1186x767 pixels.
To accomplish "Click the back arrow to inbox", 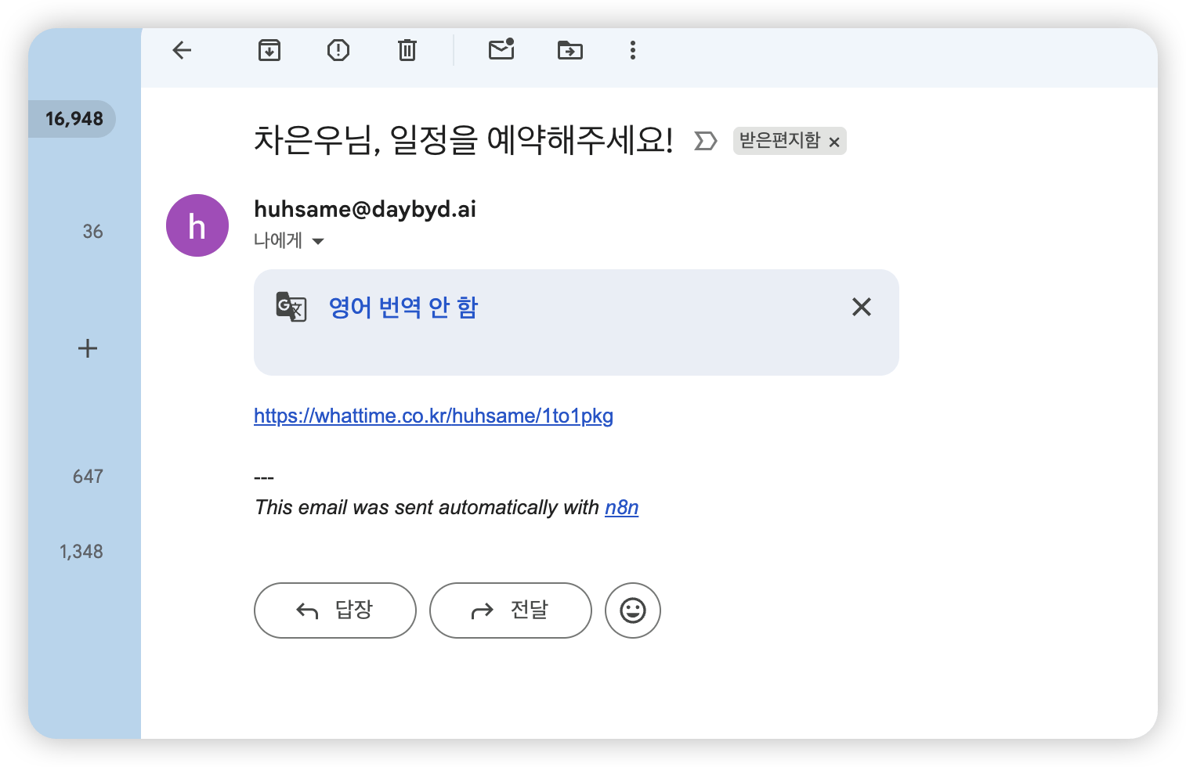I will (182, 51).
